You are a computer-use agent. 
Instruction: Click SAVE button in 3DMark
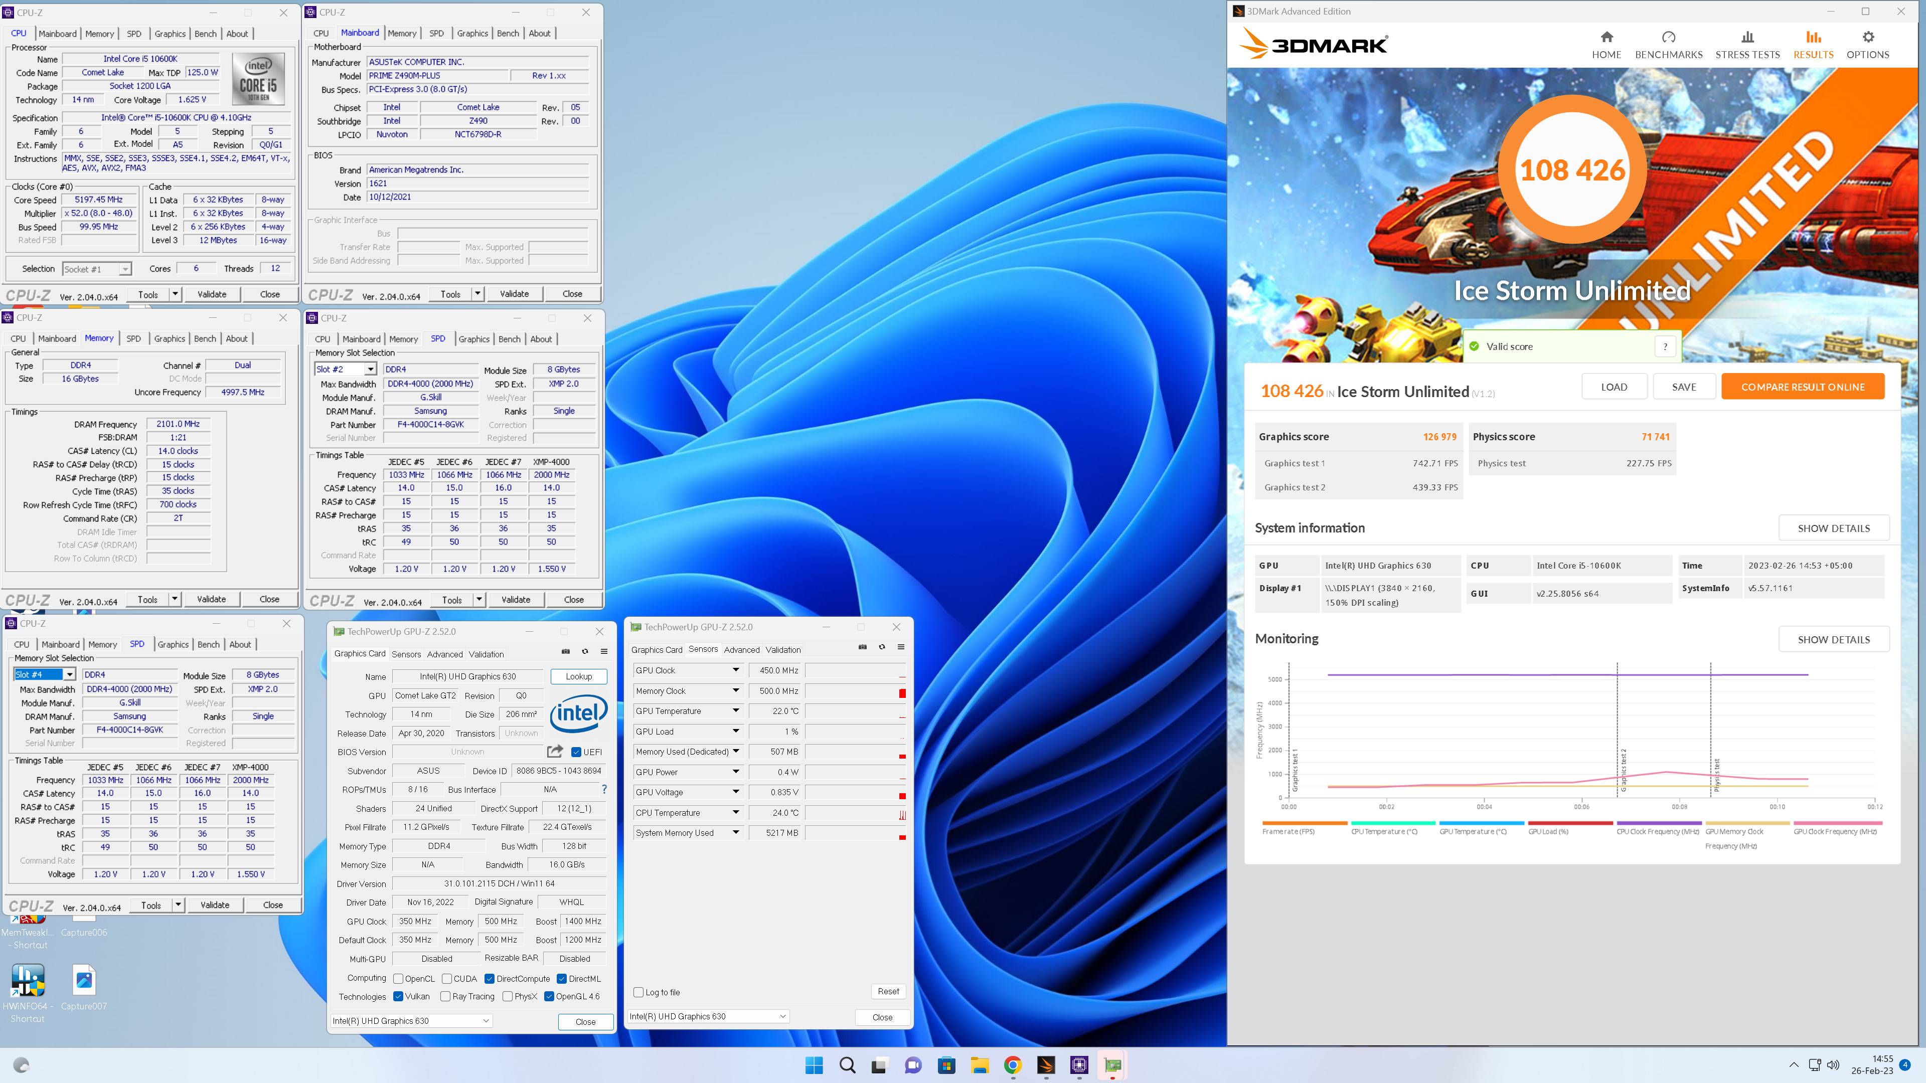(x=1684, y=387)
